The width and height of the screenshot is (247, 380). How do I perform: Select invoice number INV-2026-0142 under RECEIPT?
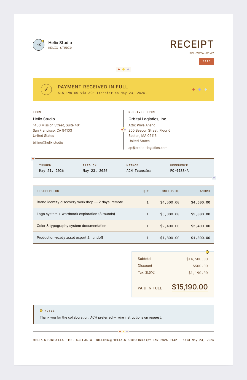[201, 53]
